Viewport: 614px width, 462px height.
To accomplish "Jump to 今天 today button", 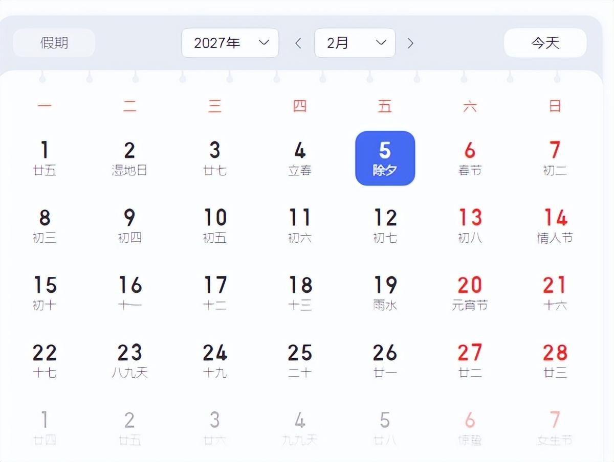I will coord(545,43).
